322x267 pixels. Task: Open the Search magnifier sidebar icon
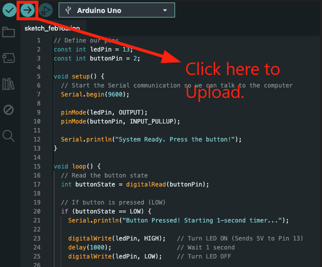tap(9, 136)
